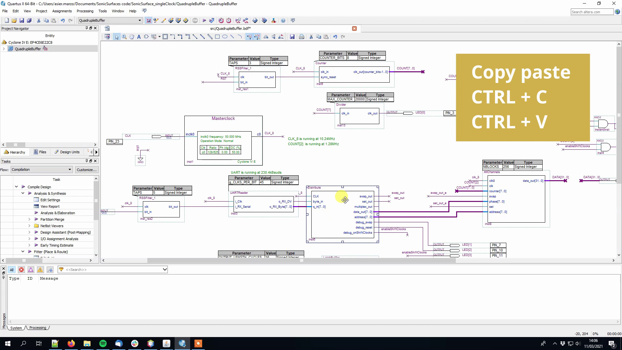This screenshot has width=622, height=350.
Task: Toggle flagged messages filter icon
Action: click(50, 270)
